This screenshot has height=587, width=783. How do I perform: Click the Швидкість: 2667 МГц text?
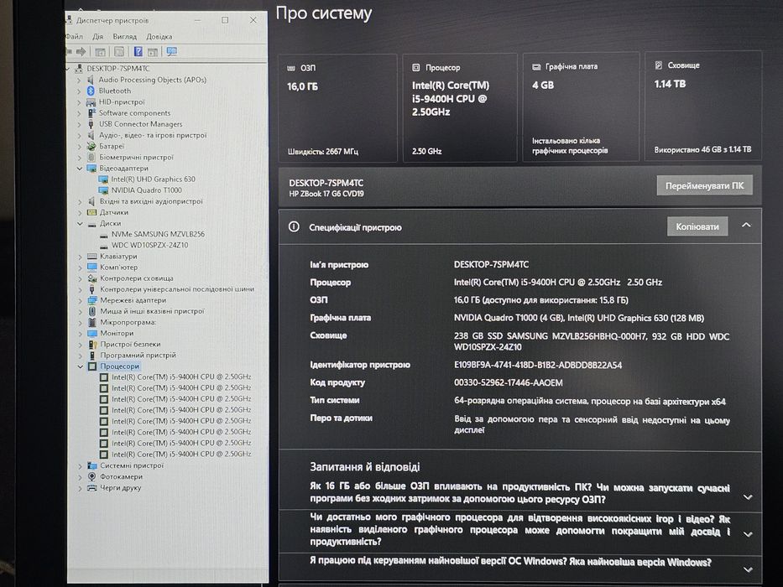323,151
